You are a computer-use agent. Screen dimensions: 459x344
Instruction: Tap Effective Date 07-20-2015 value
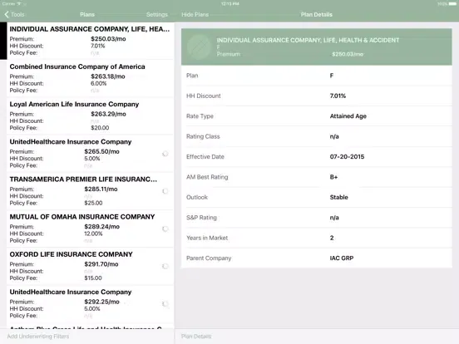[x=347, y=157]
